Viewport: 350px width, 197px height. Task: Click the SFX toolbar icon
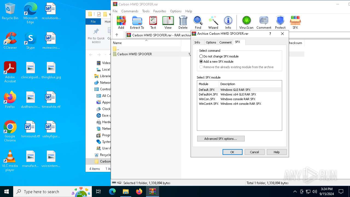295,22
